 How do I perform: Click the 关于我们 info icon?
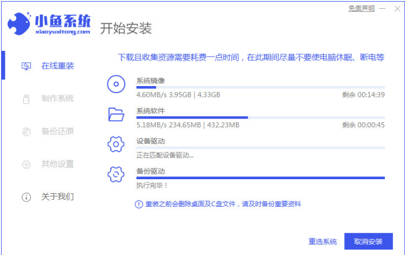click(x=26, y=197)
